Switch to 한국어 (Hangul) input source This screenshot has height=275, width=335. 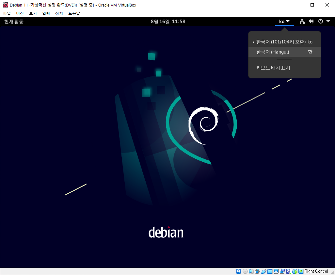pos(285,52)
